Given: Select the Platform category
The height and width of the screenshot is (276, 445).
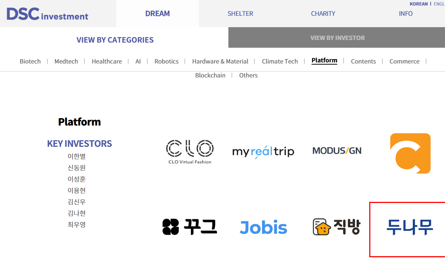Looking at the screenshot, I should tap(324, 60).
